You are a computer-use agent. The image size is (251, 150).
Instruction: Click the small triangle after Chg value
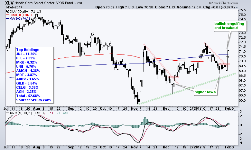[237, 7]
